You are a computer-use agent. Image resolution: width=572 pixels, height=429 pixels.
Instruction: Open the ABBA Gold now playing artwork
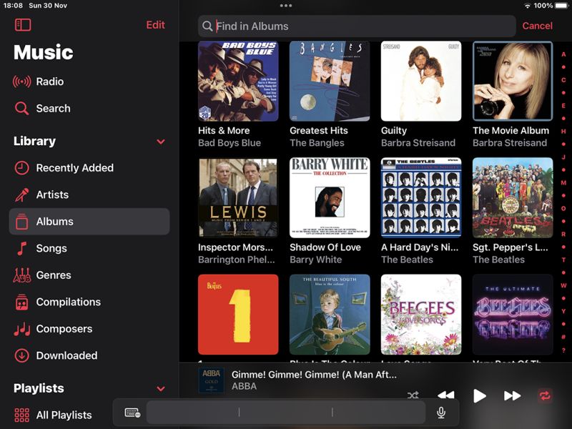click(211, 380)
